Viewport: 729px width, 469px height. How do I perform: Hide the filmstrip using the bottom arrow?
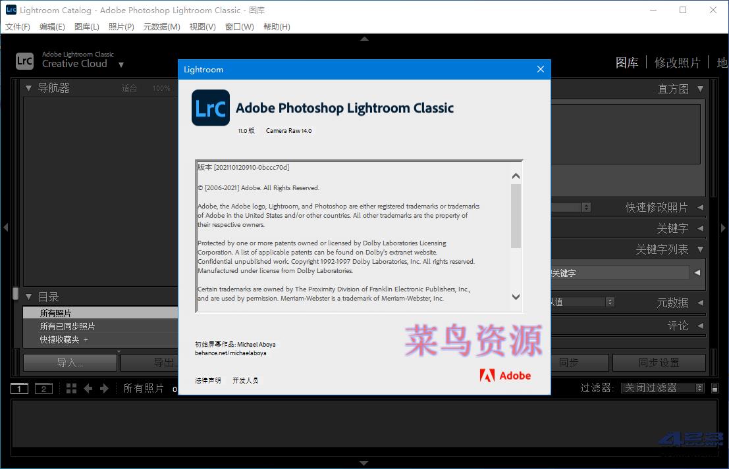[x=364, y=463]
